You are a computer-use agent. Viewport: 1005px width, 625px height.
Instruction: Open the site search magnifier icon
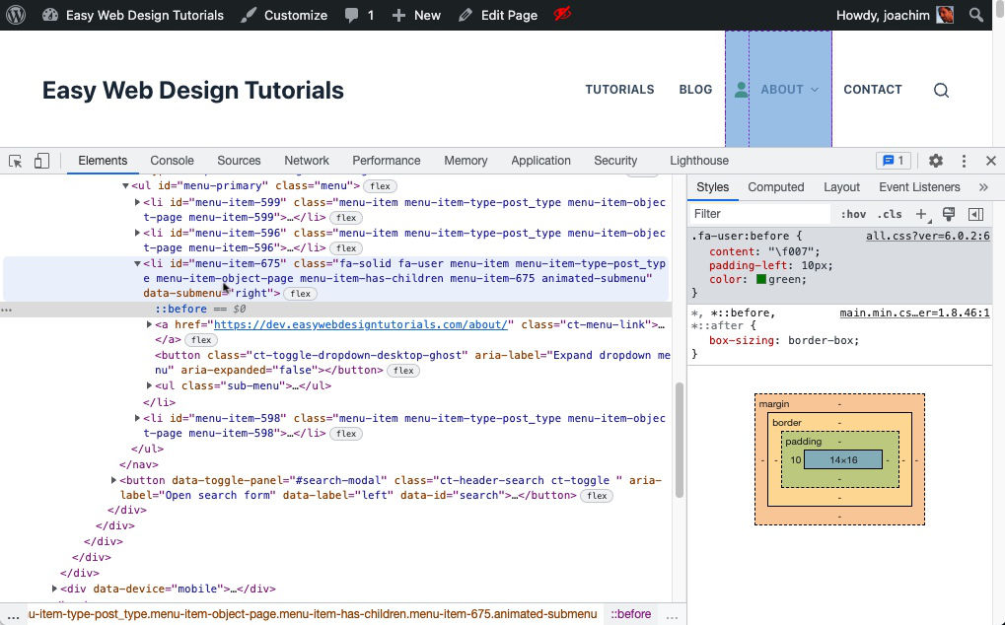[x=941, y=90]
